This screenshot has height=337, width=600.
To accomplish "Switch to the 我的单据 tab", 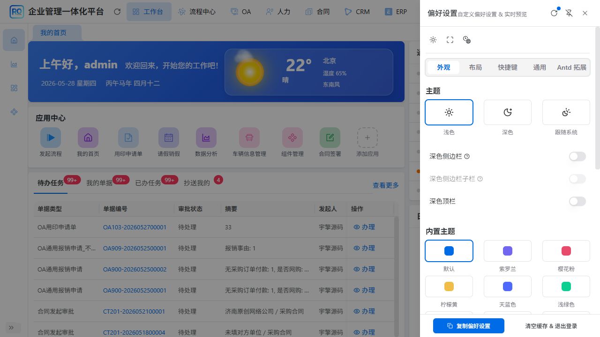I will point(99,183).
